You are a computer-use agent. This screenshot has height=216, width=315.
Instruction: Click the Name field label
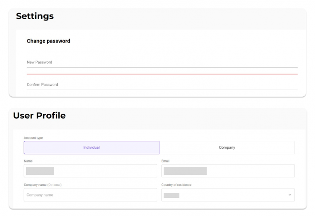coord(28,161)
